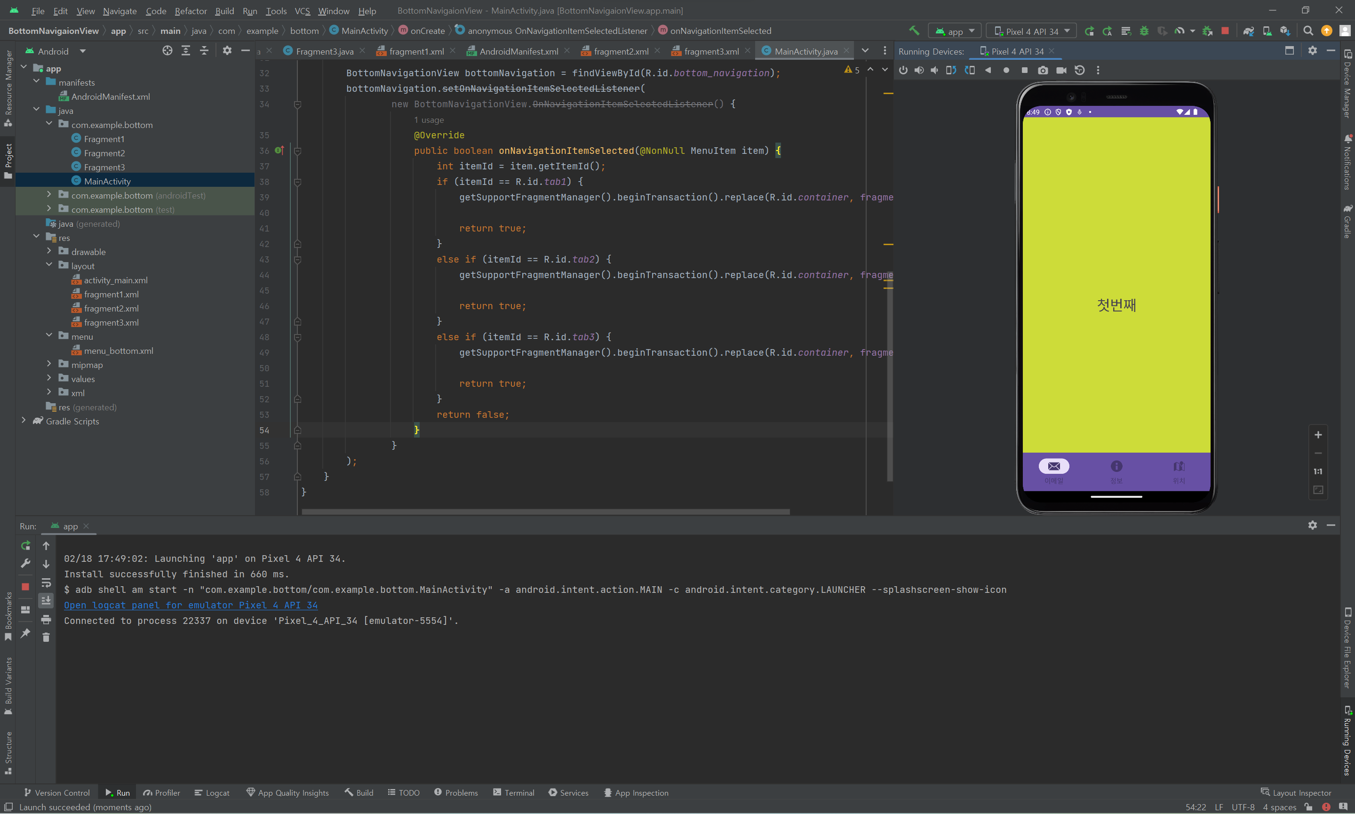
Task: Click the emulator zoom-in plus button
Action: tap(1318, 435)
